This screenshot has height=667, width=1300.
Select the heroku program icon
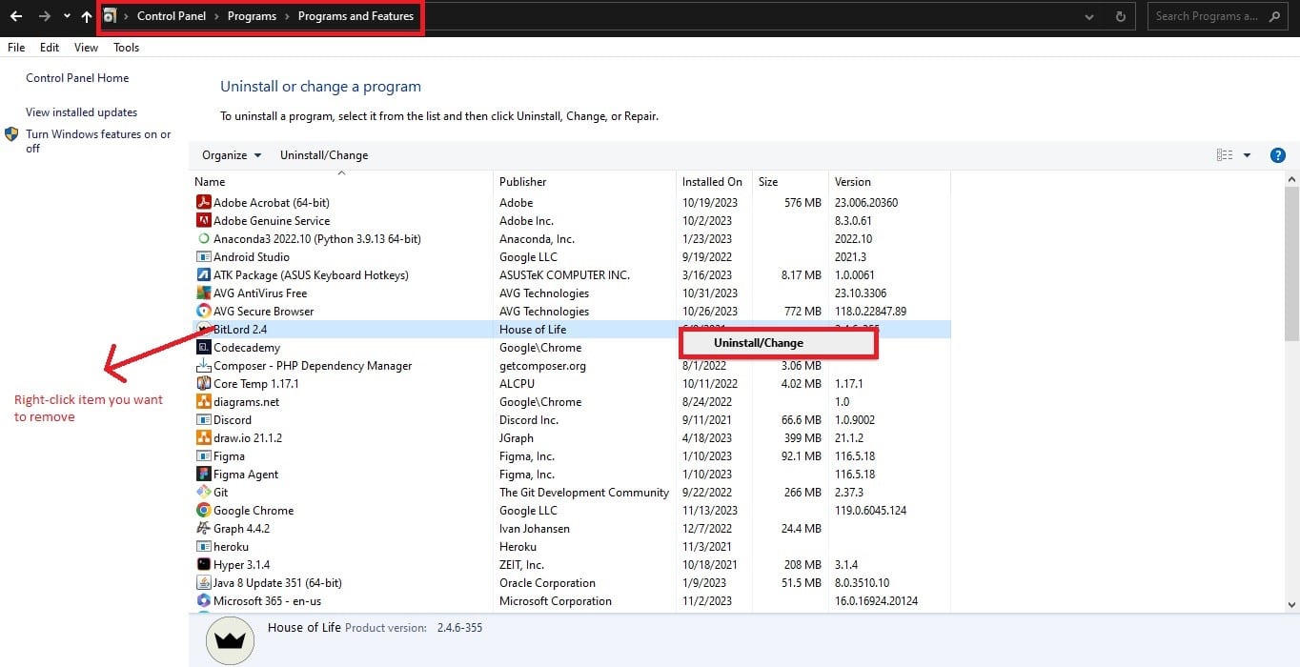pos(203,546)
